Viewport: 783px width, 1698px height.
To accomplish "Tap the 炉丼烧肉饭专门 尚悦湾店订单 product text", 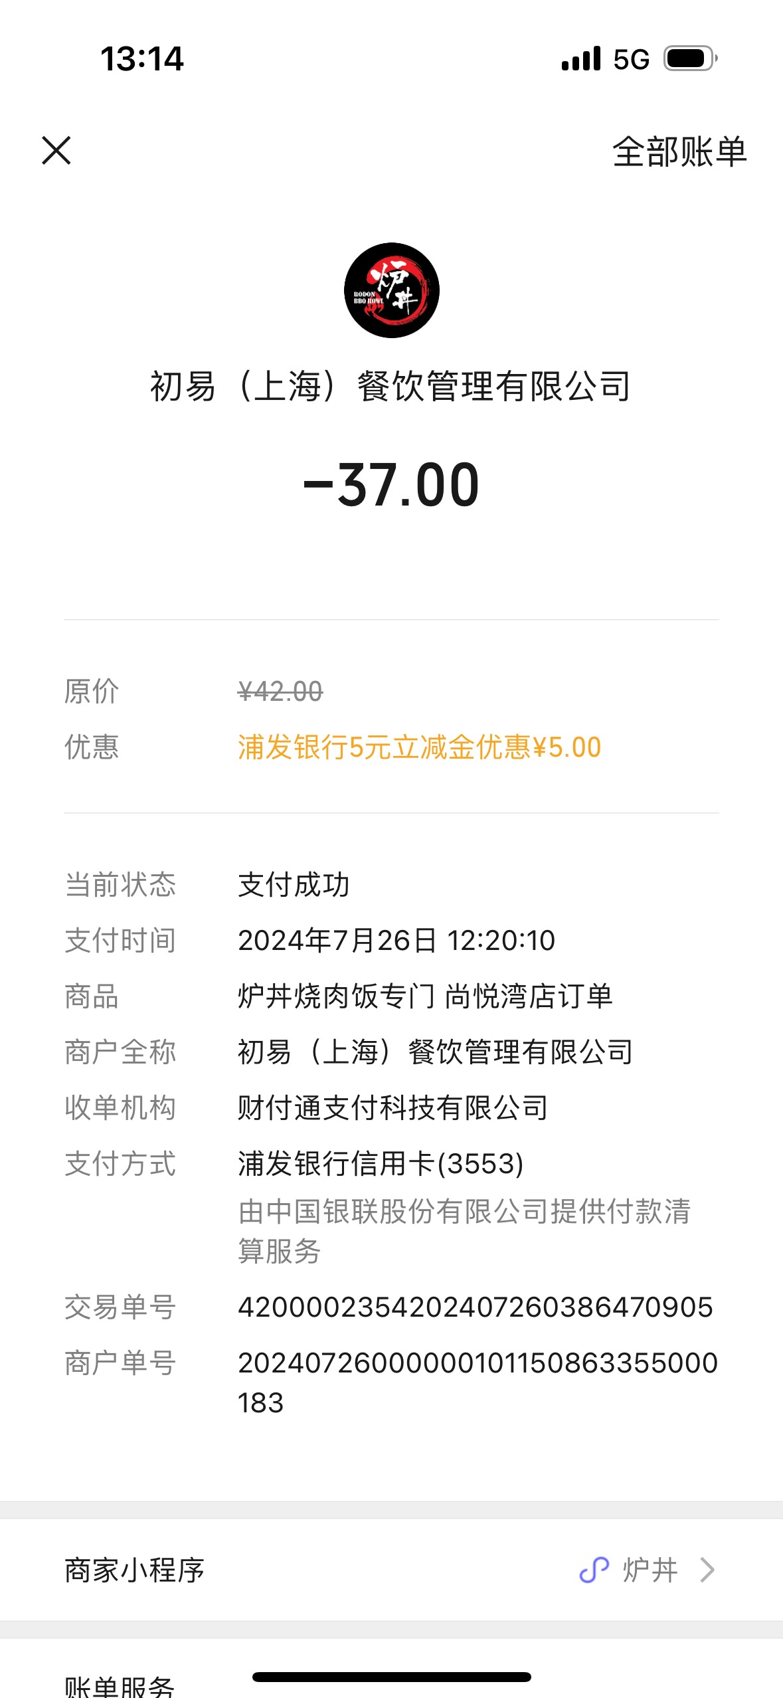I will pyautogui.click(x=425, y=996).
